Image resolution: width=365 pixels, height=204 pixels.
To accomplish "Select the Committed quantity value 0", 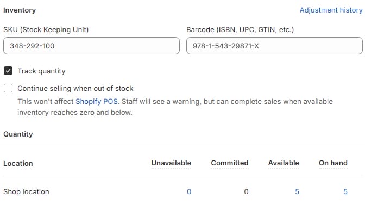I will pyautogui.click(x=246, y=192).
